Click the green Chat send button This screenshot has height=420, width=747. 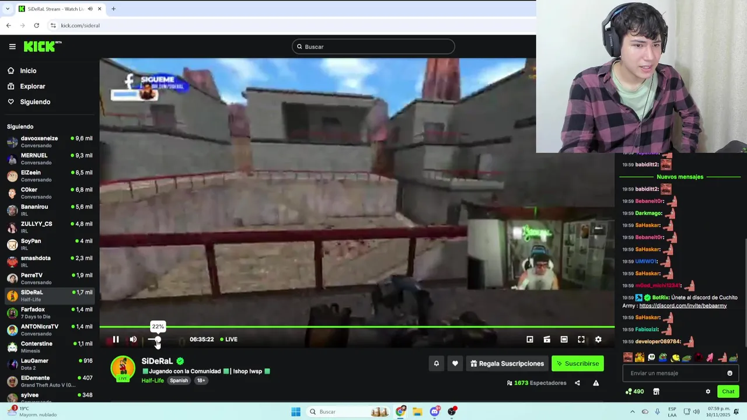728,391
